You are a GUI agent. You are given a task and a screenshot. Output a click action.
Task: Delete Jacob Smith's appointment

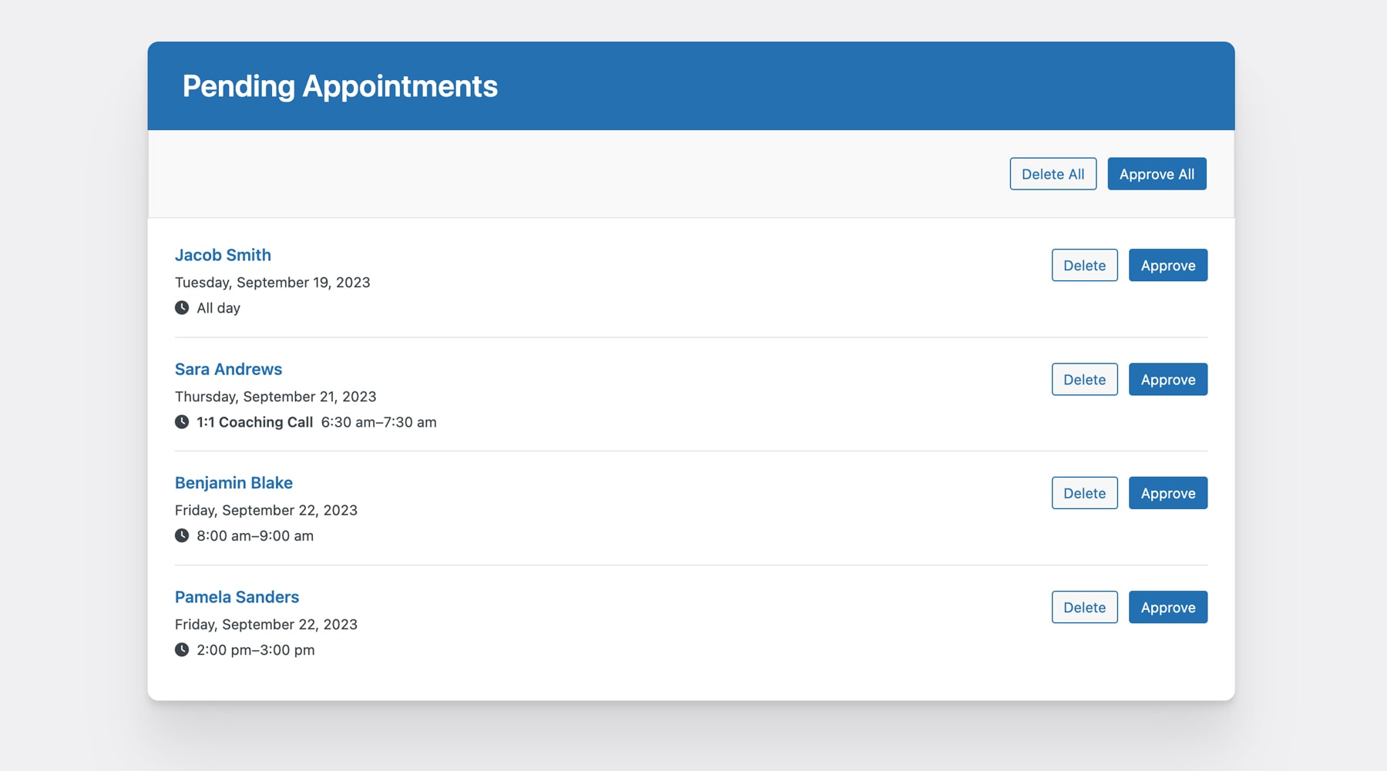point(1084,264)
